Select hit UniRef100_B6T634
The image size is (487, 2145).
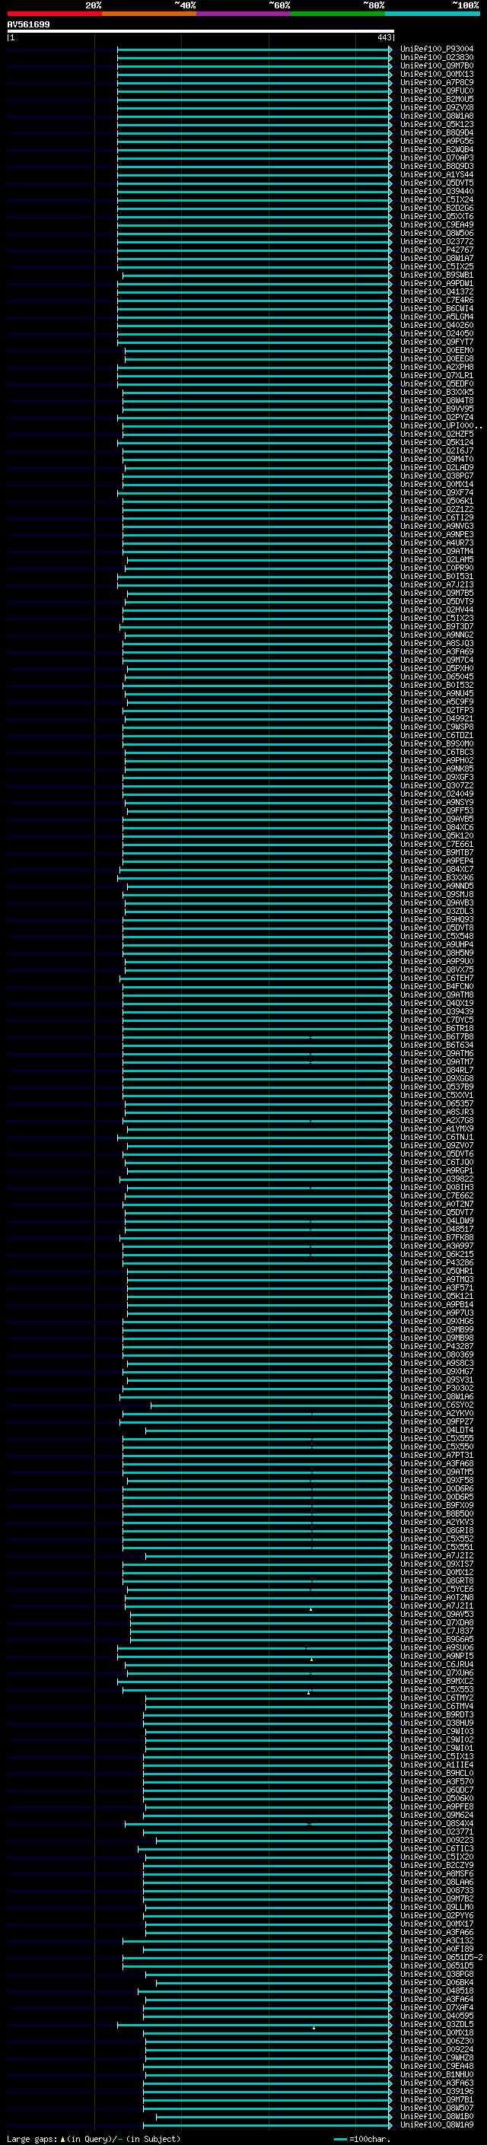click(437, 1044)
